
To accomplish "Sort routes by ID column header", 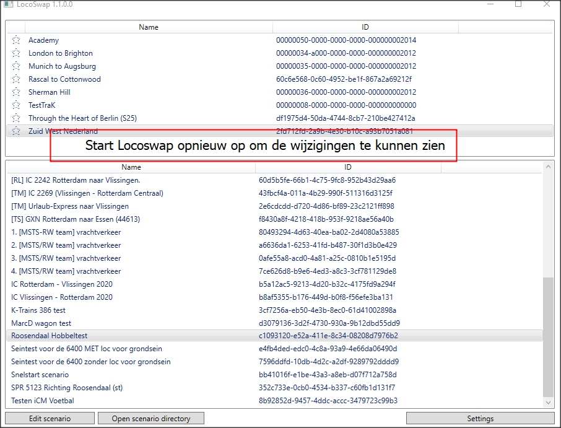I will point(365,27).
